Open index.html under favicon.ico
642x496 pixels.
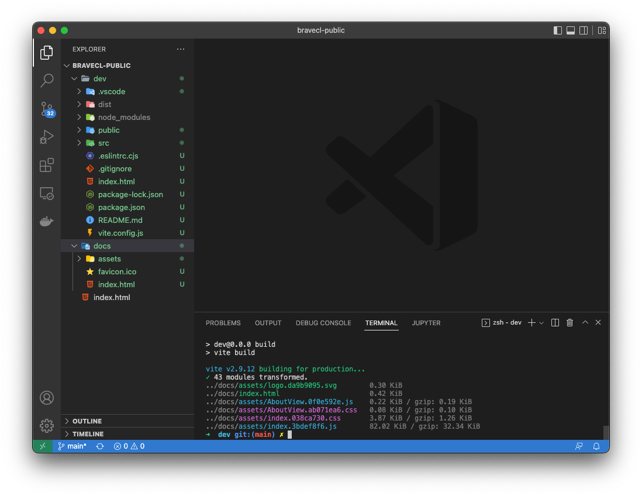[127, 284]
